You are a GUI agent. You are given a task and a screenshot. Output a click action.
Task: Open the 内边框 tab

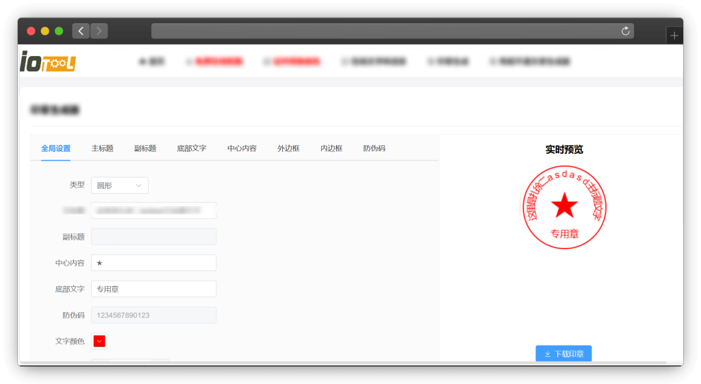coord(331,149)
